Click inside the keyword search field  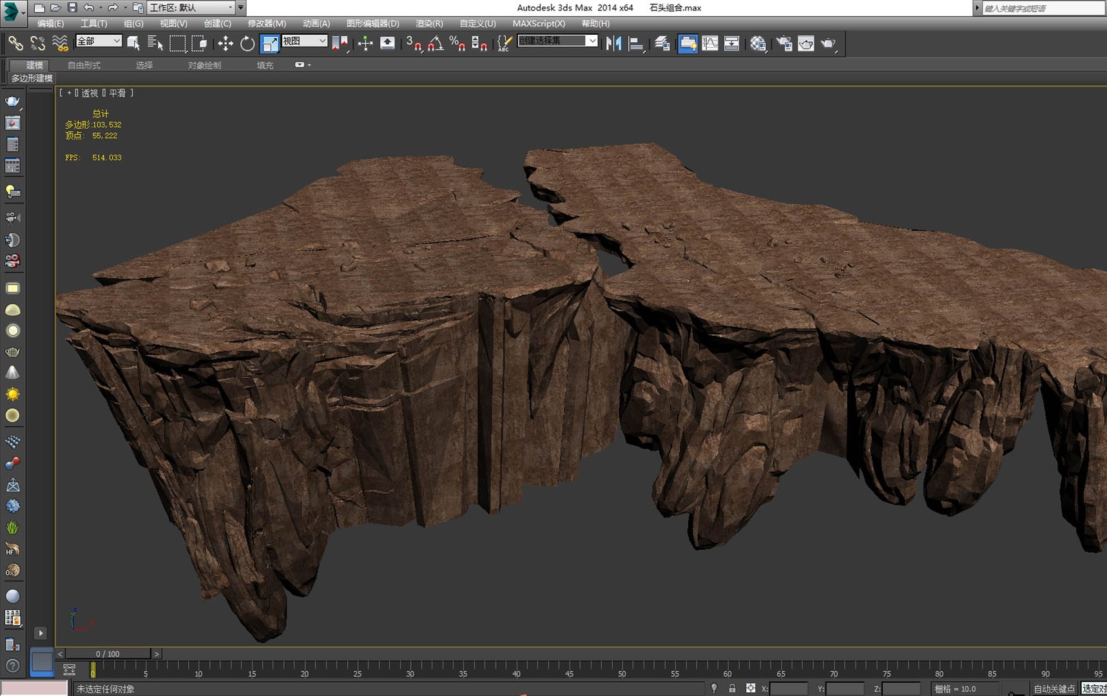[1043, 8]
